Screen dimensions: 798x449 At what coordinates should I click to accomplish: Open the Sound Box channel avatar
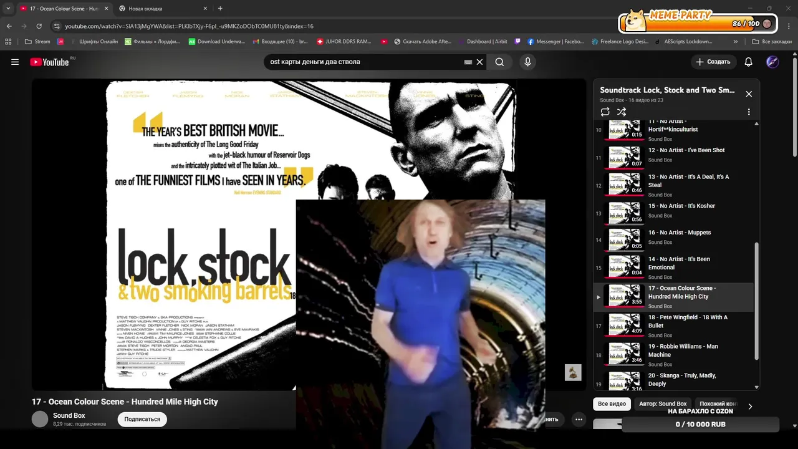40,419
